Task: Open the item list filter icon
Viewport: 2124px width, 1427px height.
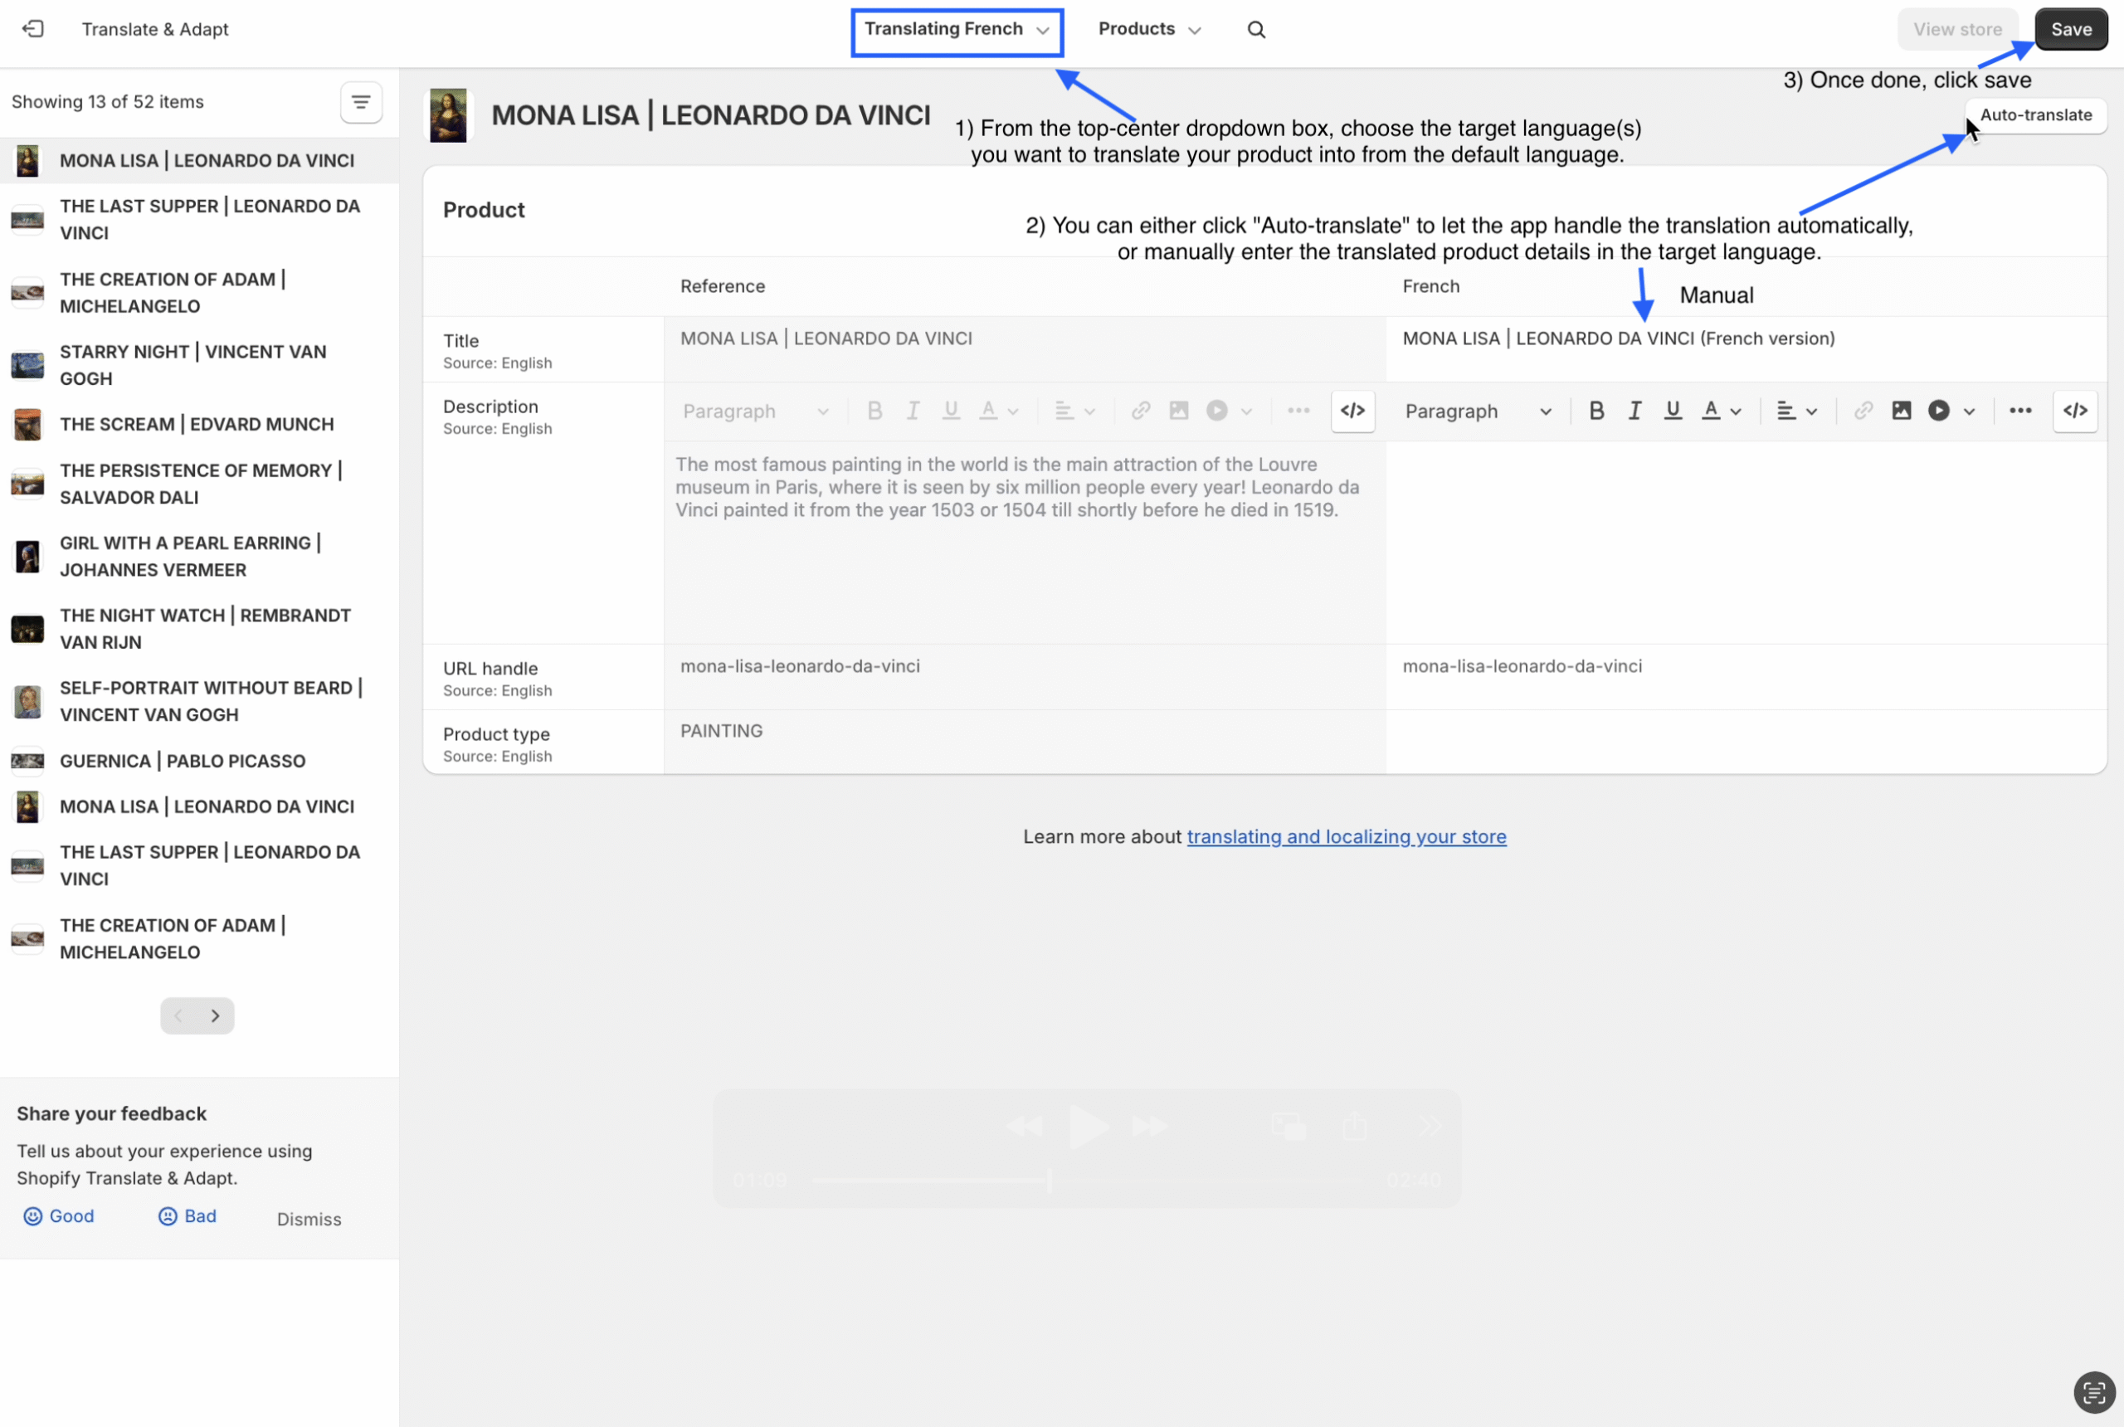Action: click(360, 102)
